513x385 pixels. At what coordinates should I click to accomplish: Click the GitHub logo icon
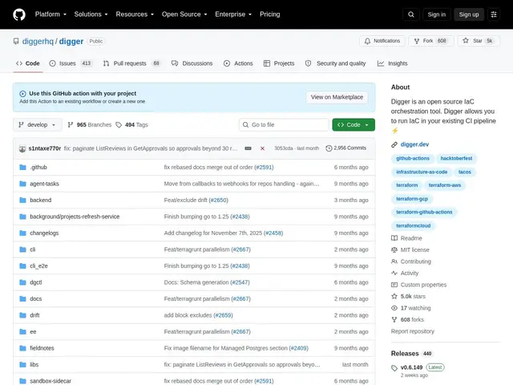[19, 14]
